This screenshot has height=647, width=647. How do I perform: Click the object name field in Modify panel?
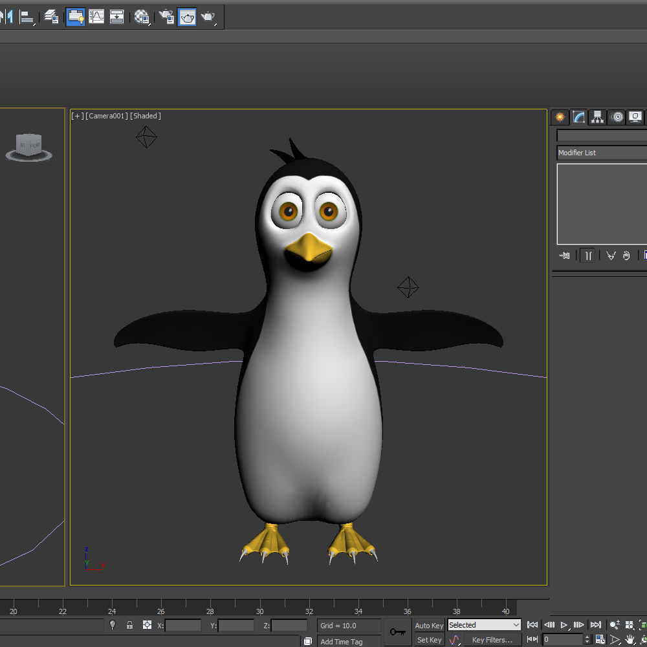click(x=602, y=135)
